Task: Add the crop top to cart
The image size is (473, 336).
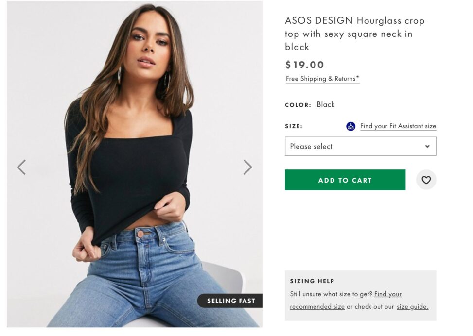Action: click(345, 180)
